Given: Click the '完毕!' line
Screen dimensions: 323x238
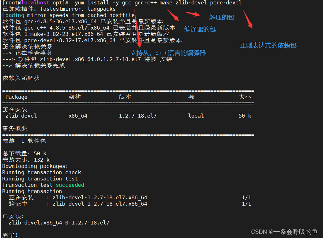Looking at the screenshot, I should 10,235.
